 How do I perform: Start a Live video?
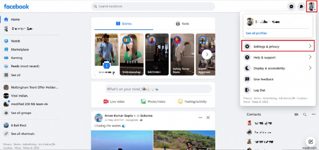click(114, 101)
